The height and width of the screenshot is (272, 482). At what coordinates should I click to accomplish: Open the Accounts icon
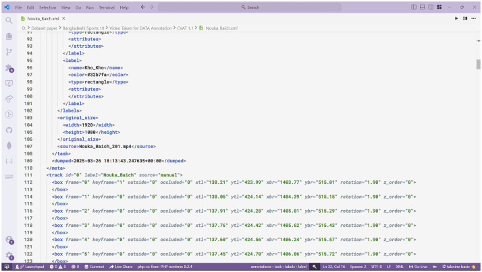[9, 240]
